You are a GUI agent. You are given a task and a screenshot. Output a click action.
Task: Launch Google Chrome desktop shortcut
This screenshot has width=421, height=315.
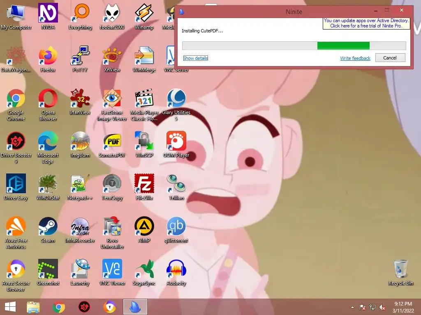click(x=16, y=105)
